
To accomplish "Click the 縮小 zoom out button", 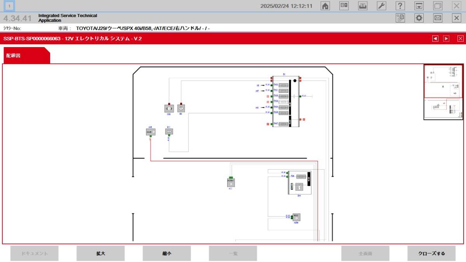I will pos(167,253).
